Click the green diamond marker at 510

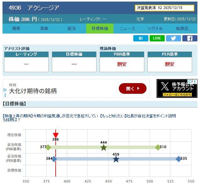tap(158, 147)
